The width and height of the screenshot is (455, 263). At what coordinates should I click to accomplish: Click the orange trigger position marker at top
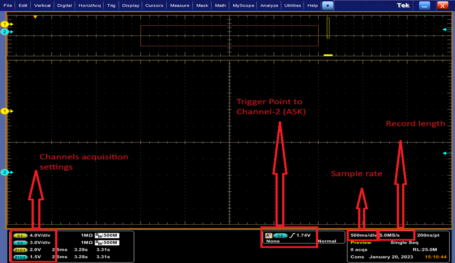tap(35, 17)
